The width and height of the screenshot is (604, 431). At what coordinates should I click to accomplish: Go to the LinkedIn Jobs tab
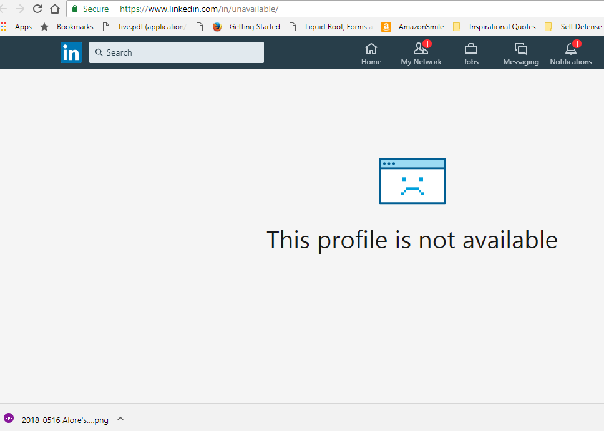pos(470,54)
